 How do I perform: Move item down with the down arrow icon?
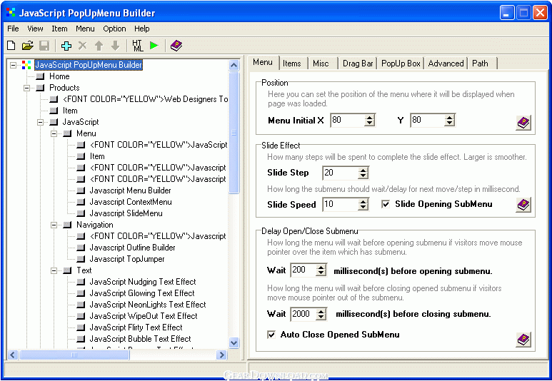[x=115, y=46]
